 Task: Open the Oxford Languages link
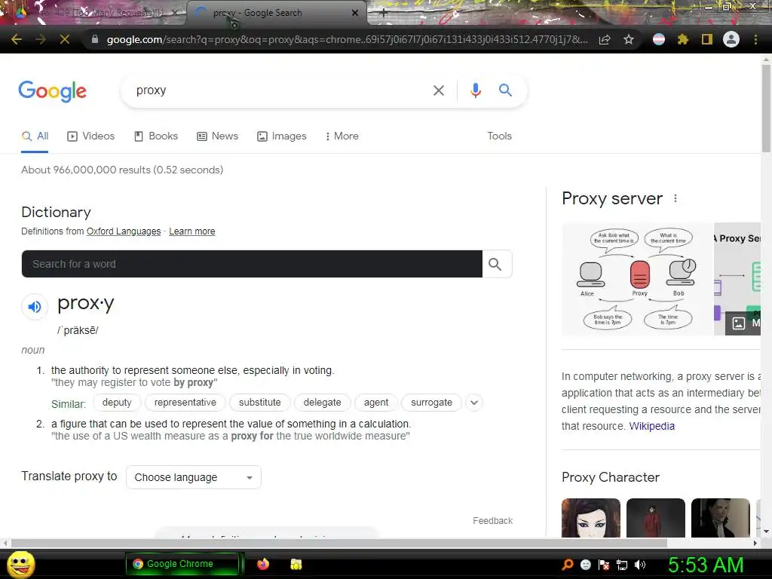point(124,231)
